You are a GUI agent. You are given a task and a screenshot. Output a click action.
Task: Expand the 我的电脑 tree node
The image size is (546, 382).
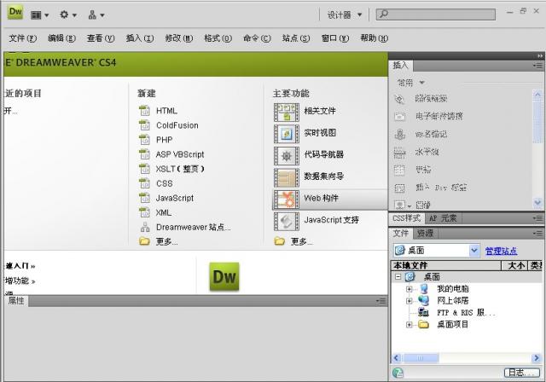pos(409,289)
